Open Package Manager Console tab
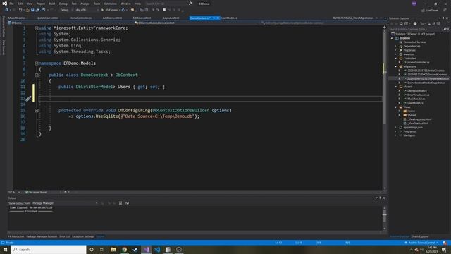Screen dimensions: 451x254 (x=42, y=236)
